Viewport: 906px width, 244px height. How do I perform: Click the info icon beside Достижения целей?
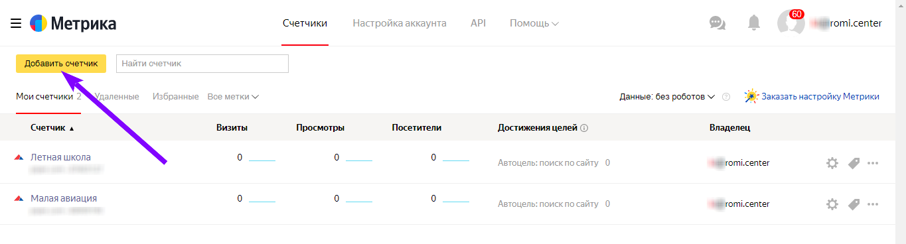[585, 128]
